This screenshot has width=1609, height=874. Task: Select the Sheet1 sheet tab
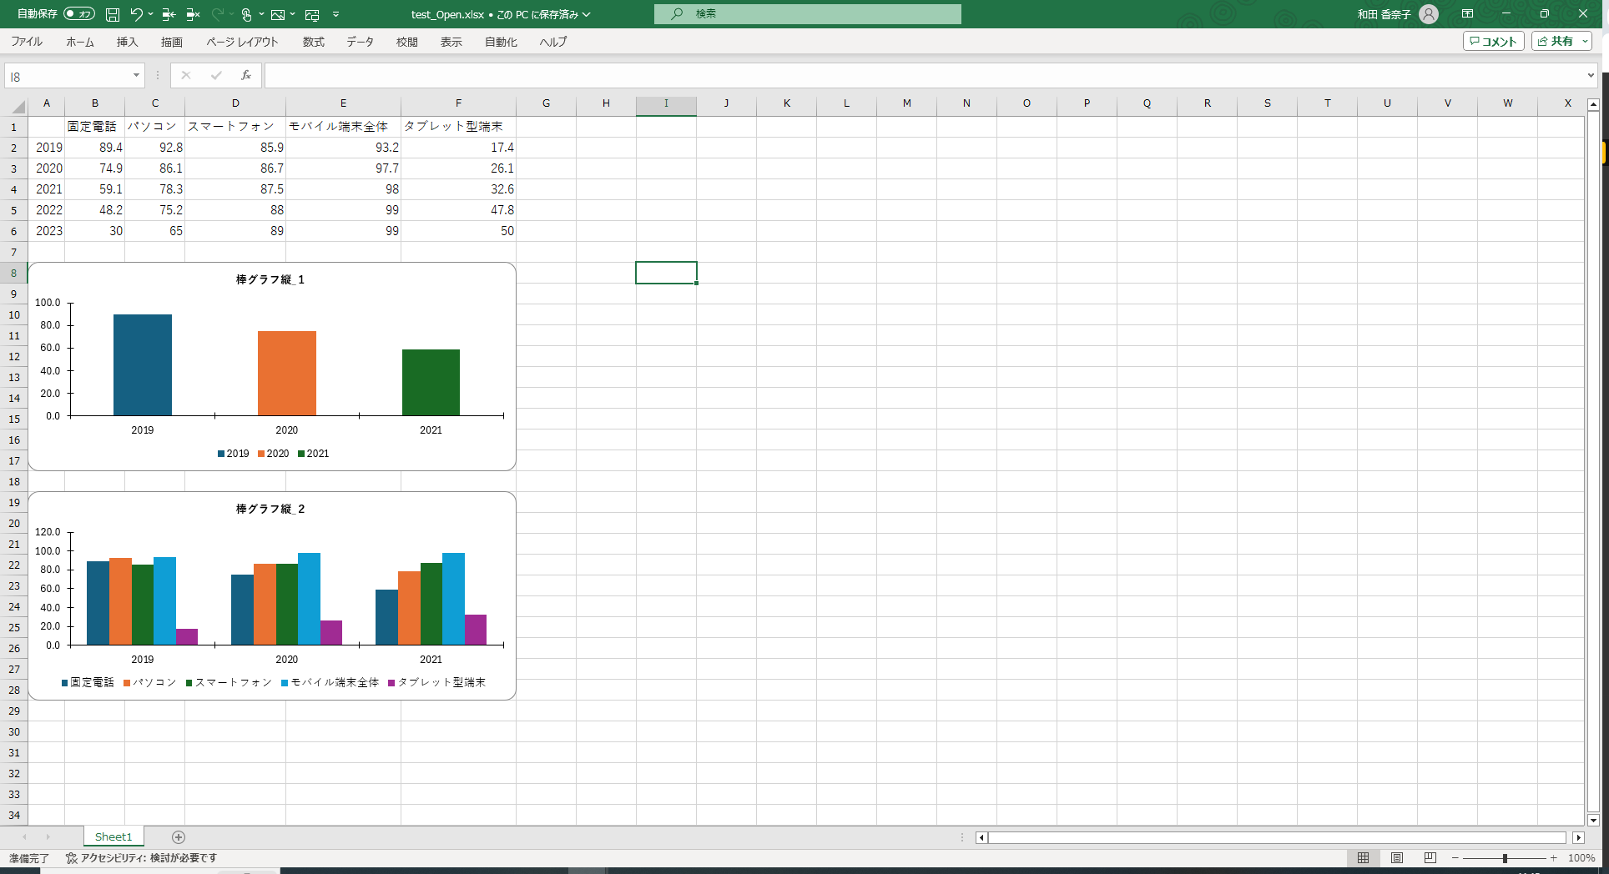113,836
